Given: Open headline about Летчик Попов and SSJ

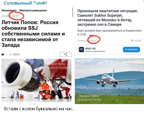Looking at the screenshot, I should click(33, 34).
